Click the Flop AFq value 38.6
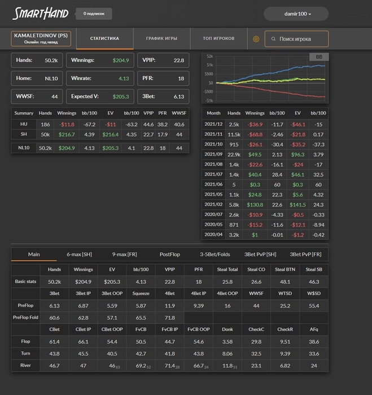The width and height of the screenshot is (372, 395). pyautogui.click(x=314, y=342)
